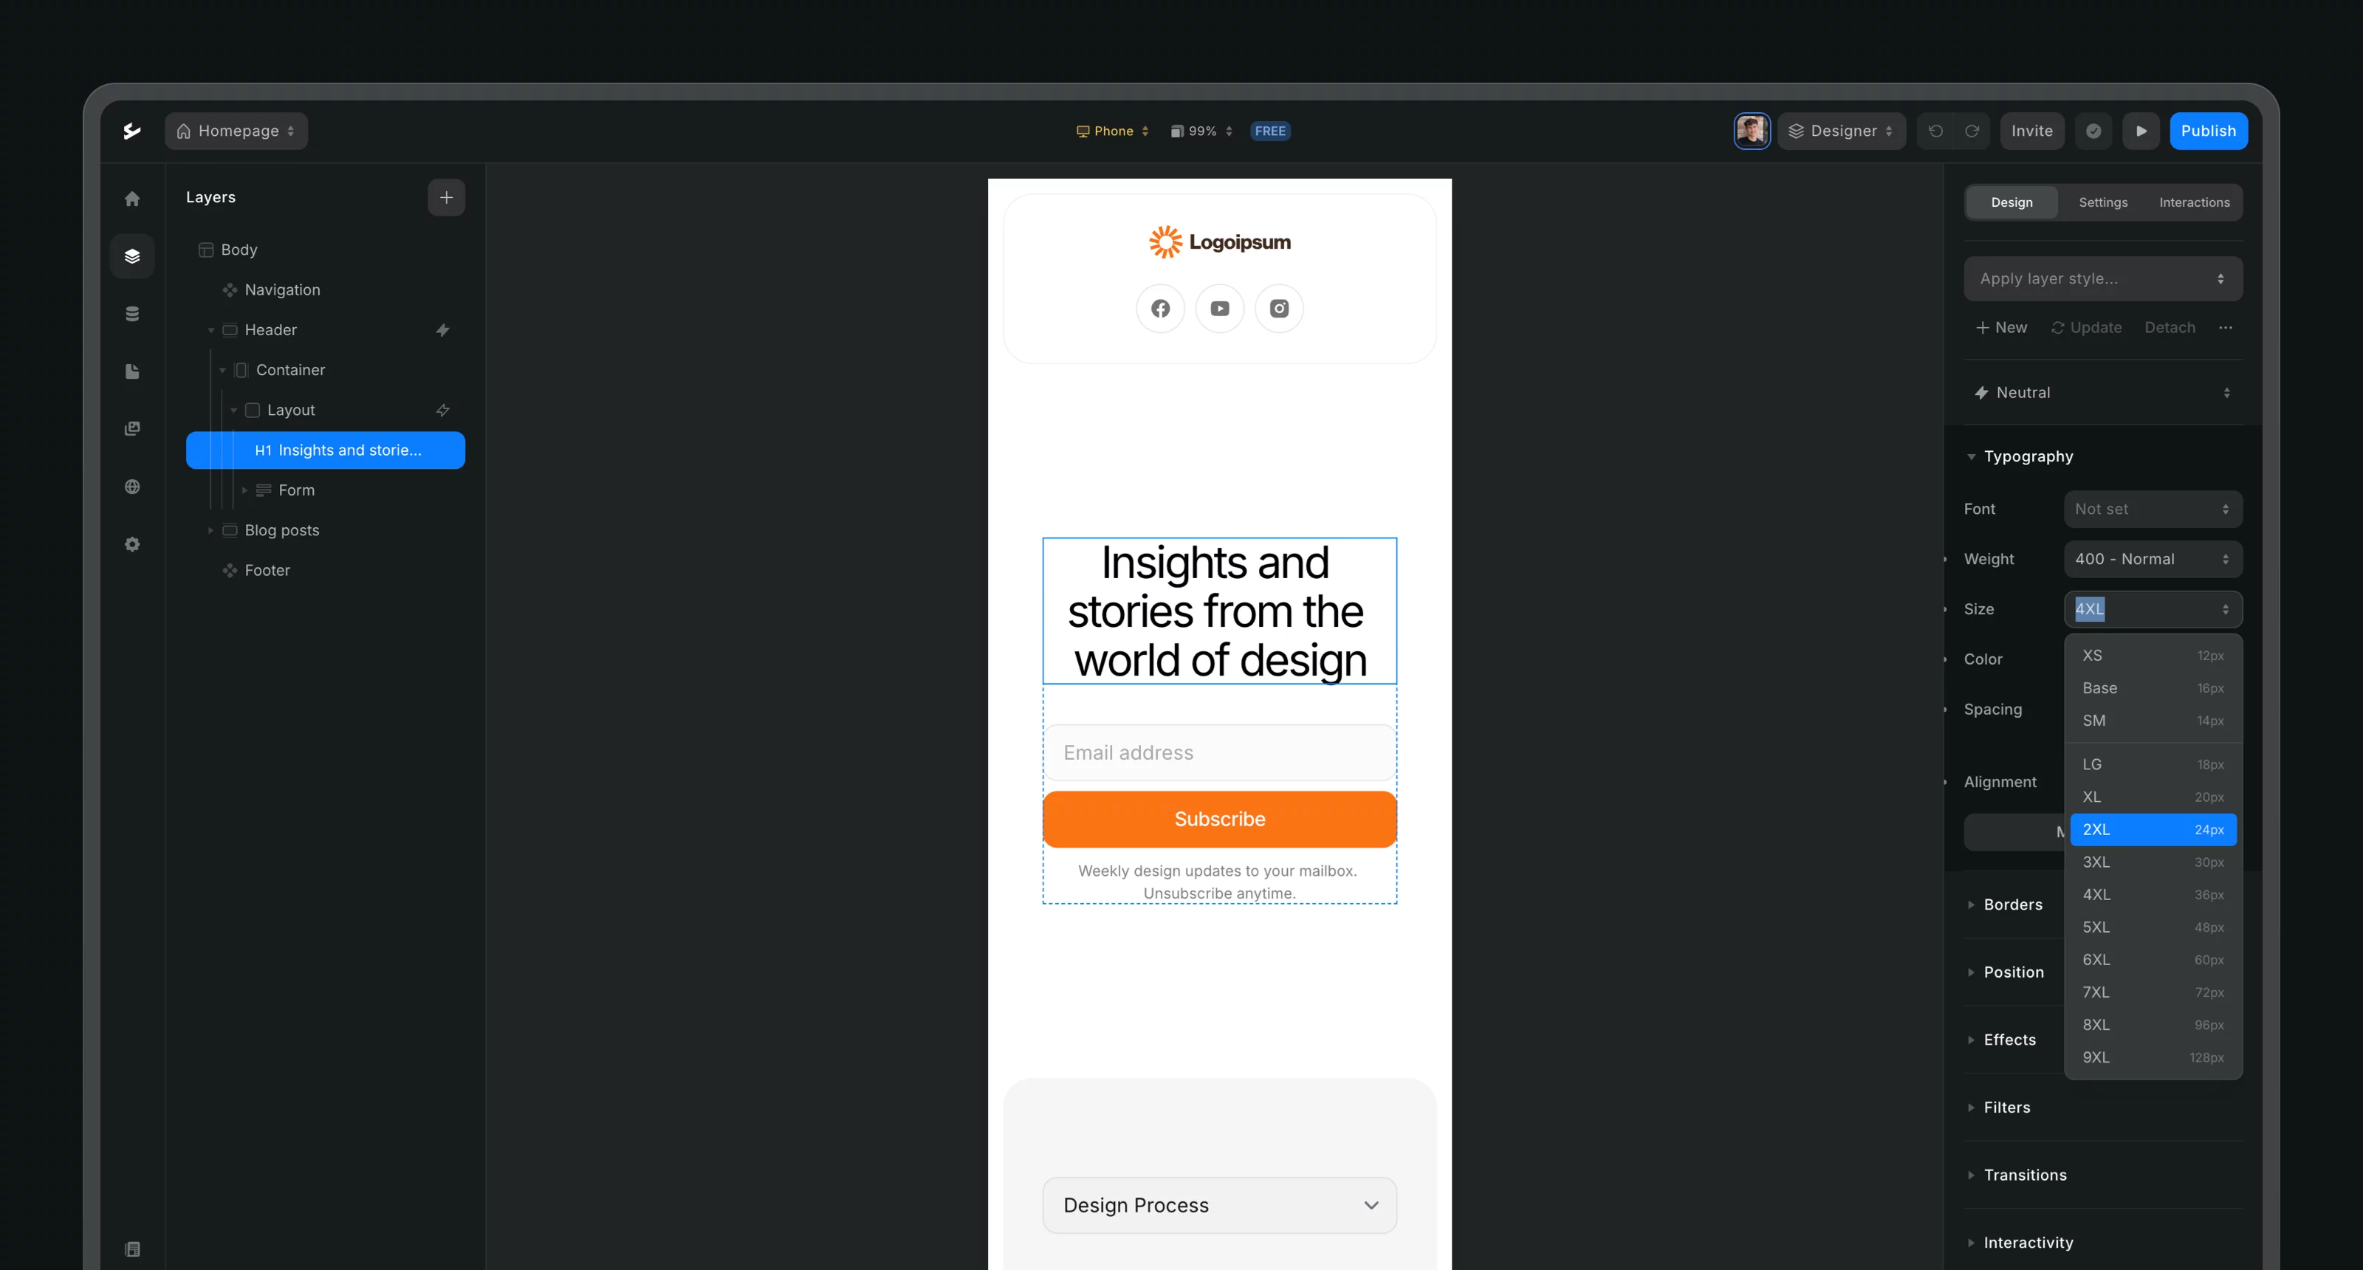Click the home icon in left sidebar
The width and height of the screenshot is (2363, 1270).
click(132, 199)
